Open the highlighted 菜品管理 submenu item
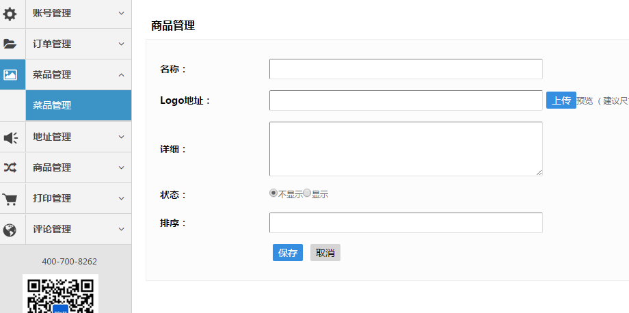Viewport: 629px width, 313px height. pos(79,105)
